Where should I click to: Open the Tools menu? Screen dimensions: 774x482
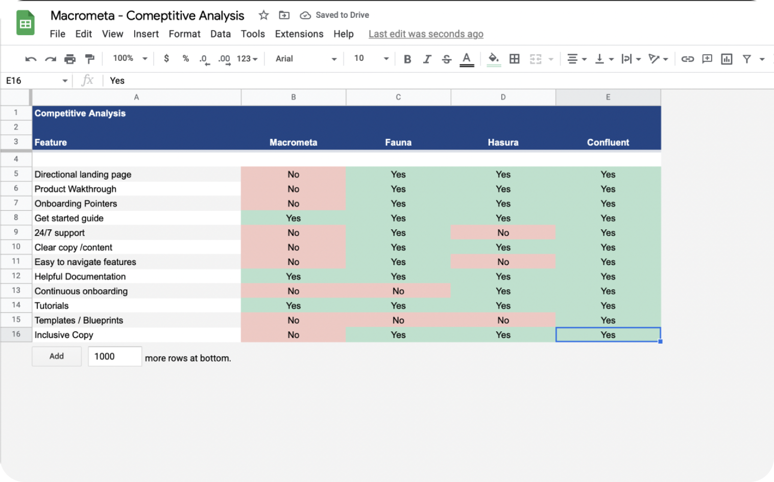pos(253,34)
